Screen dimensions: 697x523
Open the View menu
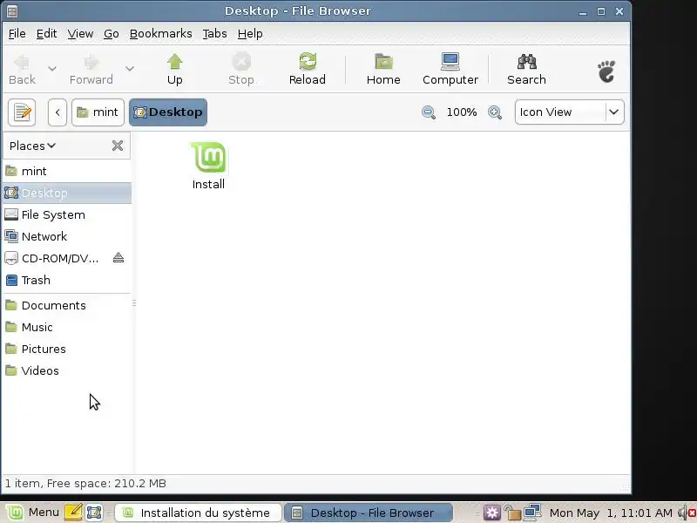click(x=80, y=34)
